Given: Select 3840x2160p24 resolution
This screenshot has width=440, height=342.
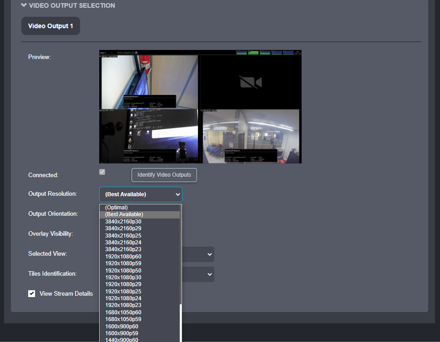Looking at the screenshot, I should (140, 243).
